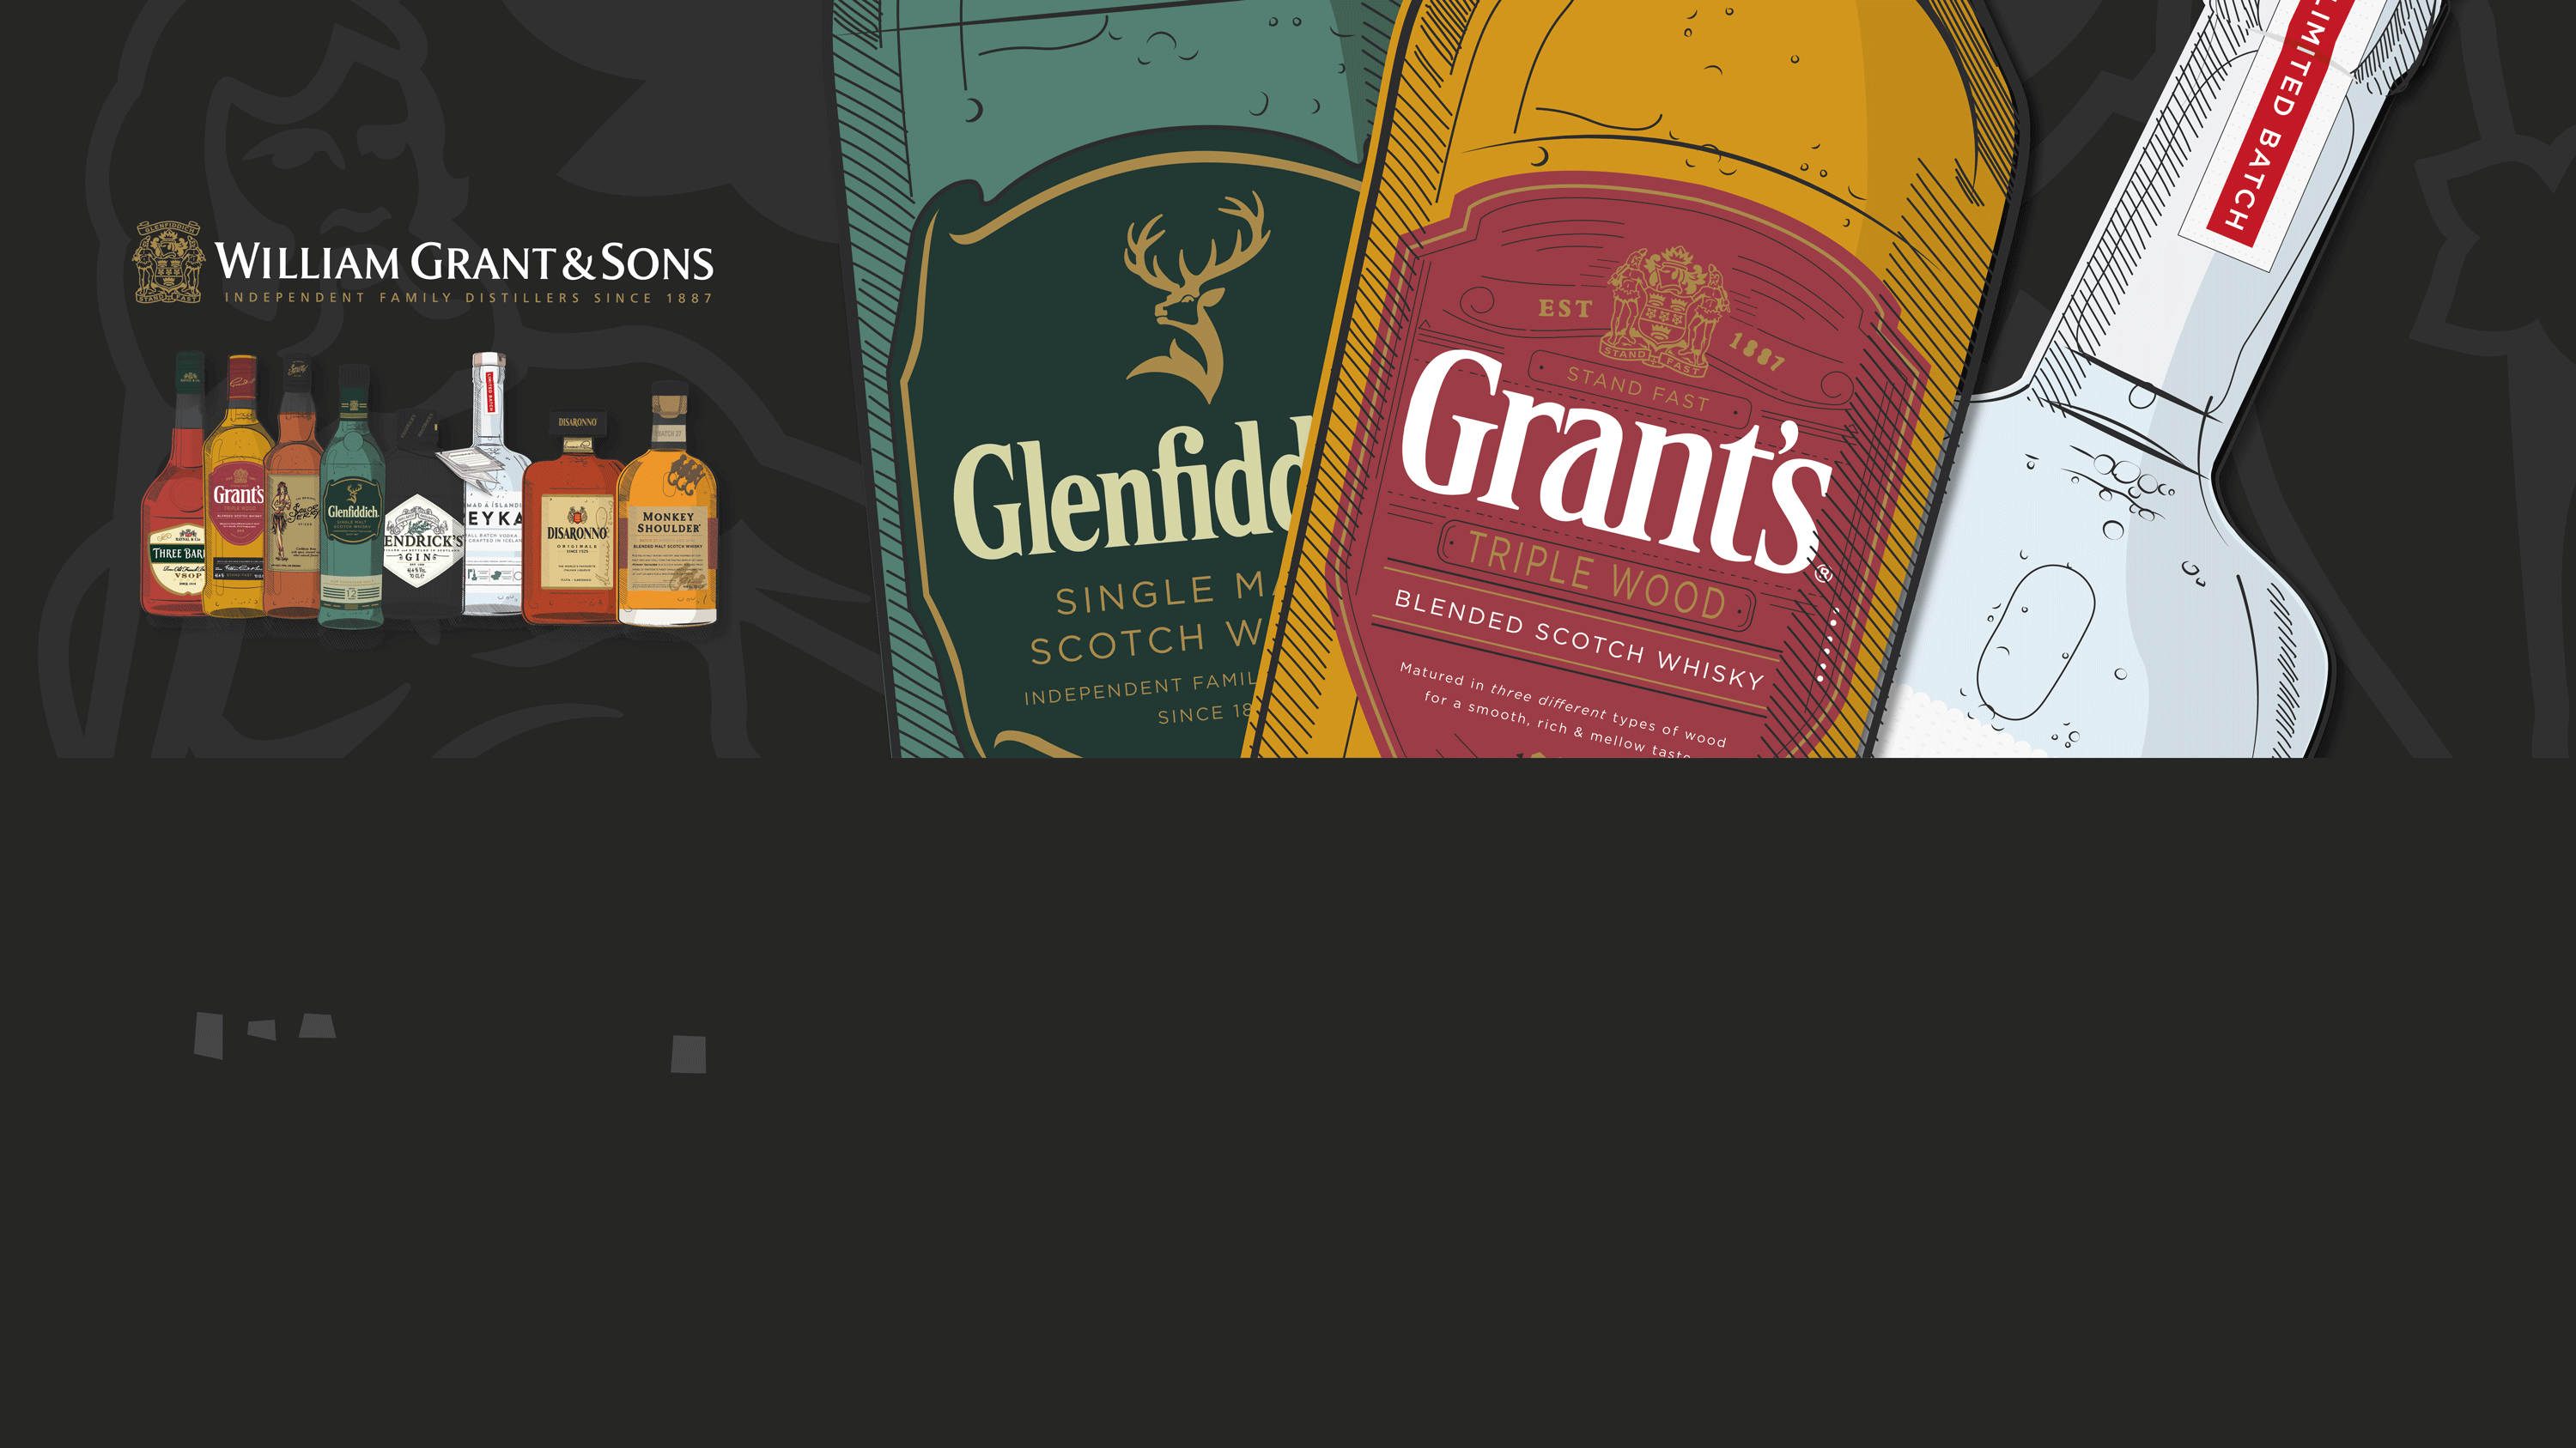The width and height of the screenshot is (2576, 1448).
Task: Select the Monkey Shoulder bottle
Action: pos(668,504)
